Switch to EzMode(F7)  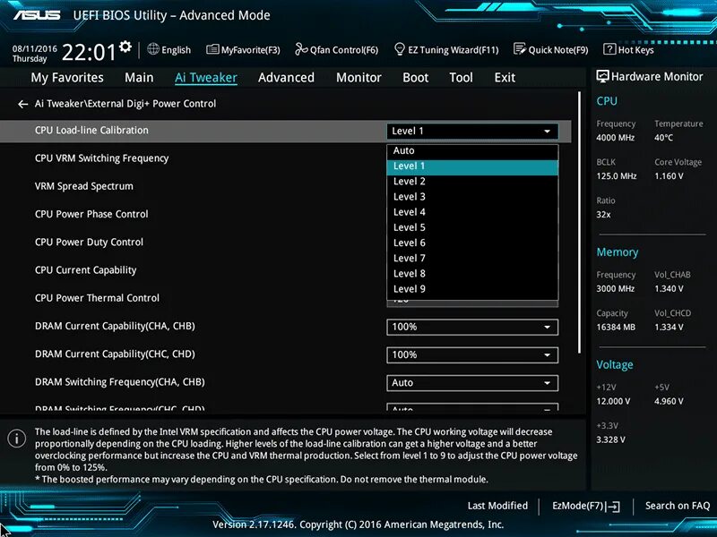pyautogui.click(x=586, y=506)
